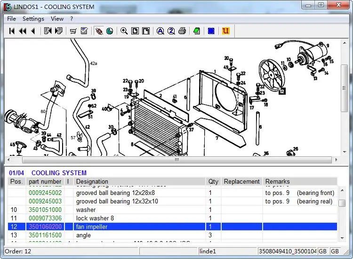Viewport: 353px width, 259px height.
Task: Open the View menu
Action: tap(57, 19)
